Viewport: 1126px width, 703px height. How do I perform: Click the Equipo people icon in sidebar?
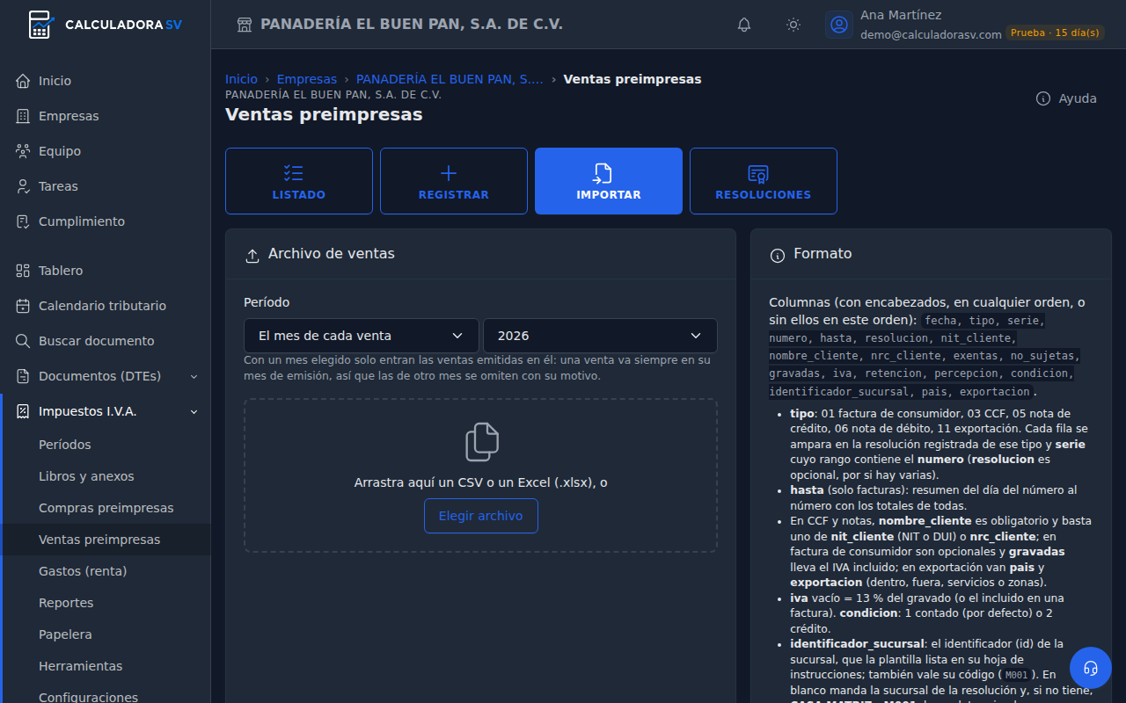pyautogui.click(x=24, y=151)
